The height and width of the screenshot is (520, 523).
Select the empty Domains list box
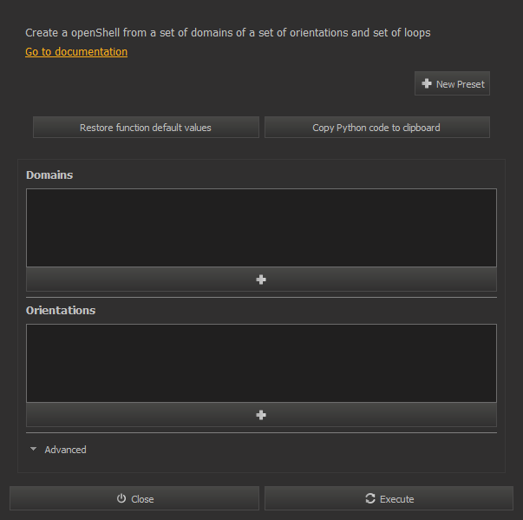261,227
